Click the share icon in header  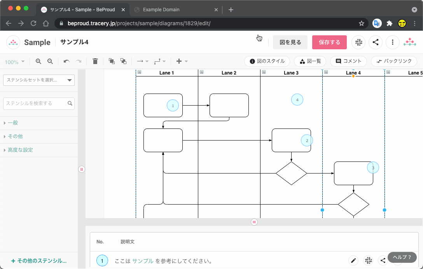pos(376,42)
